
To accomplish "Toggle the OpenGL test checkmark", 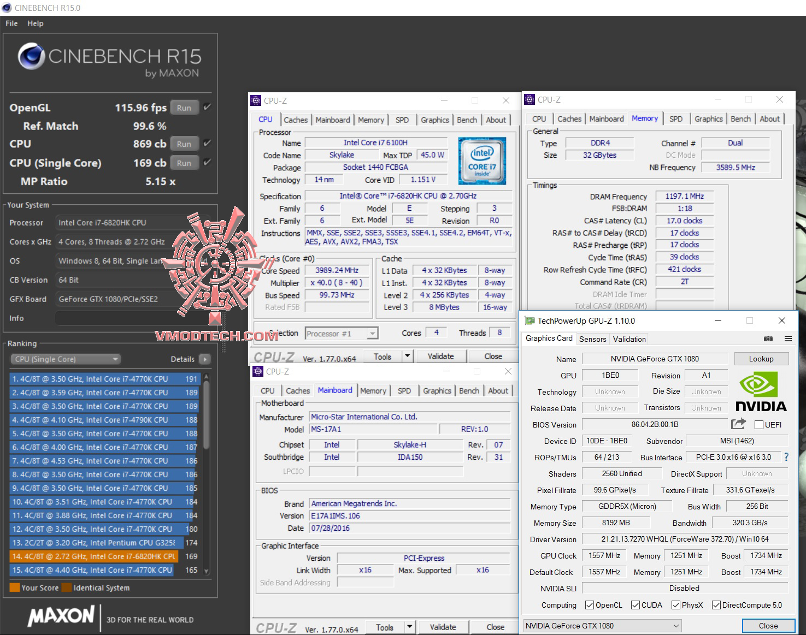I will coord(207,107).
